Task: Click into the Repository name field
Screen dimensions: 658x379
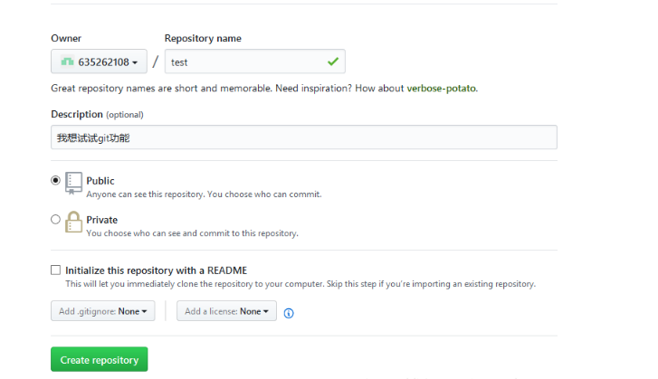Action: coord(255,62)
